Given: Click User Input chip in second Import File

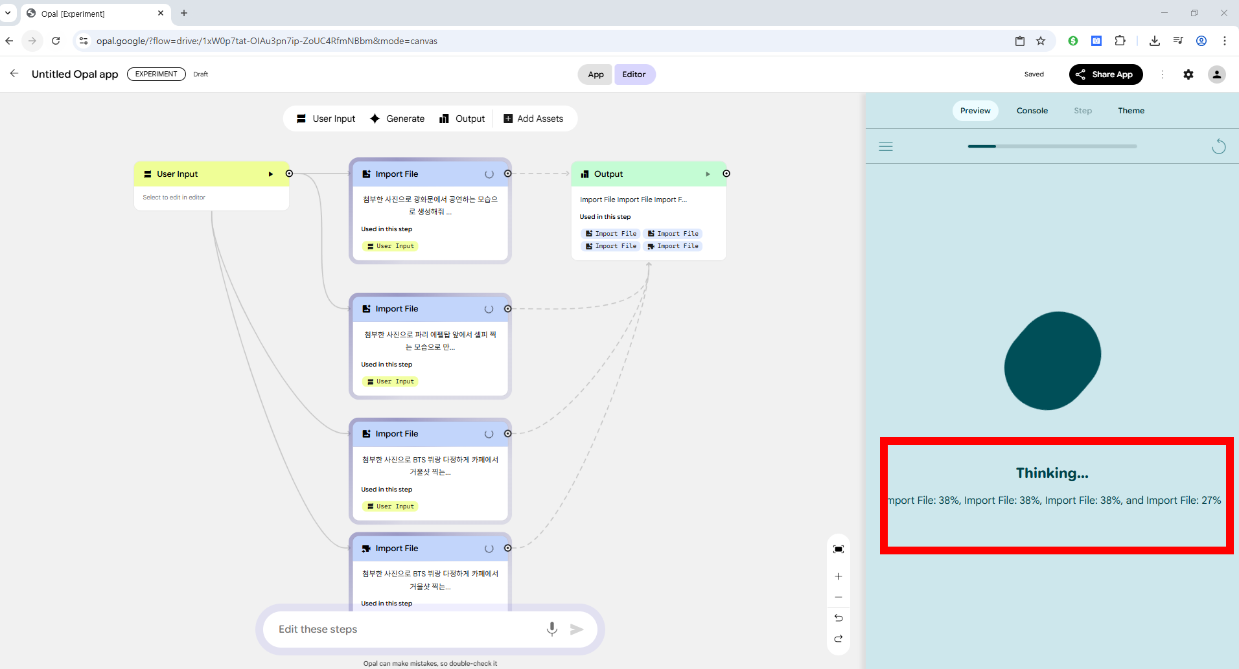Looking at the screenshot, I should 391,381.
